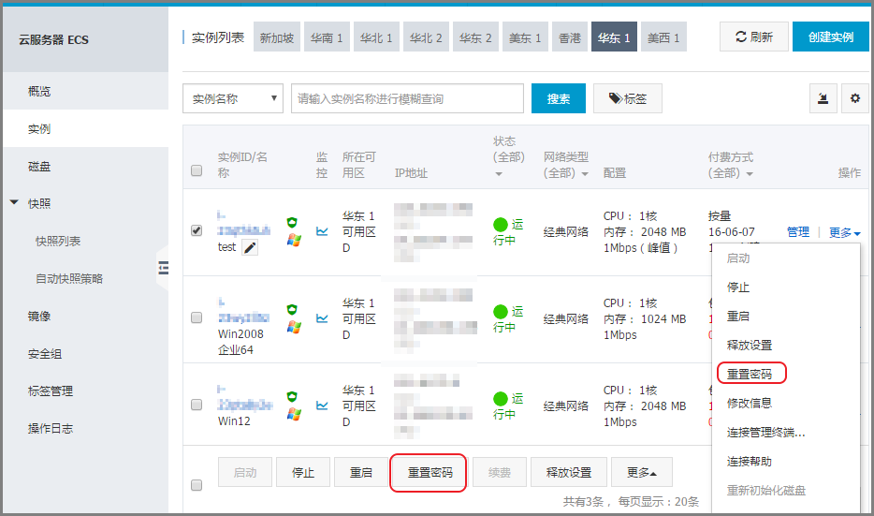874x516 pixels.
Task: Switch to the 美西 1 region tab
Action: tap(663, 37)
